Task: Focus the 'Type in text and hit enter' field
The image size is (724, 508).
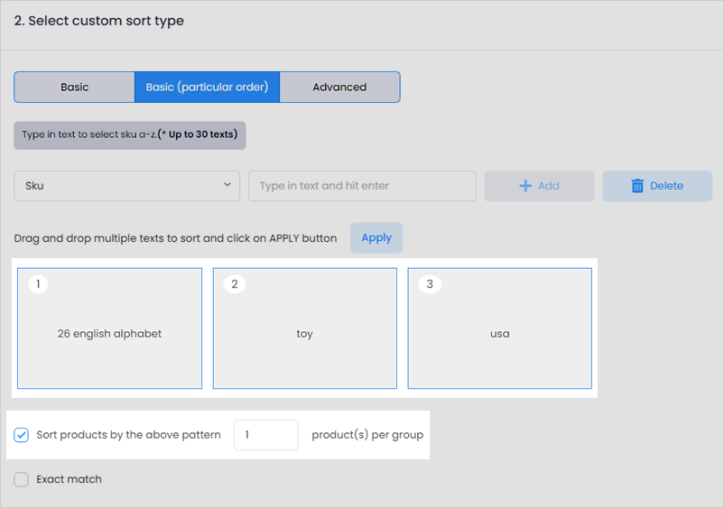Action: pyautogui.click(x=363, y=186)
